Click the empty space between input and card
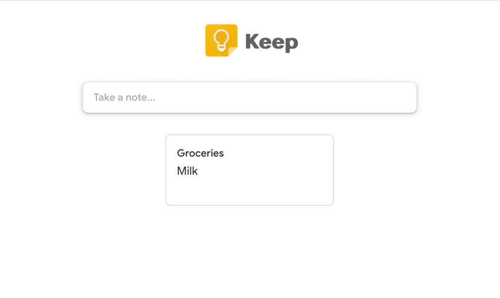This screenshot has height=298, width=500. pos(250,124)
